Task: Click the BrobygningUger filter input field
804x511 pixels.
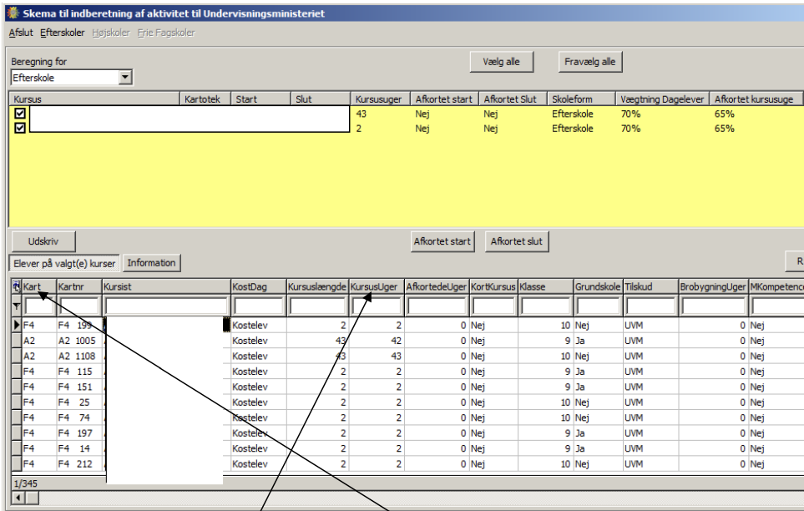Action: coord(713,306)
